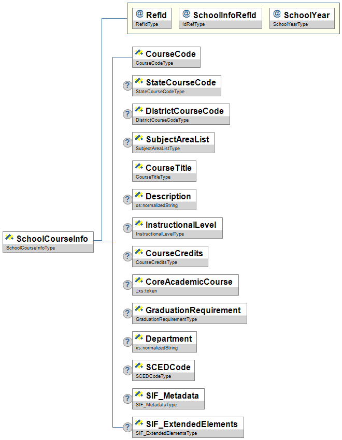Select the Description element name
Screen dimensions: 342x440
[168, 196]
